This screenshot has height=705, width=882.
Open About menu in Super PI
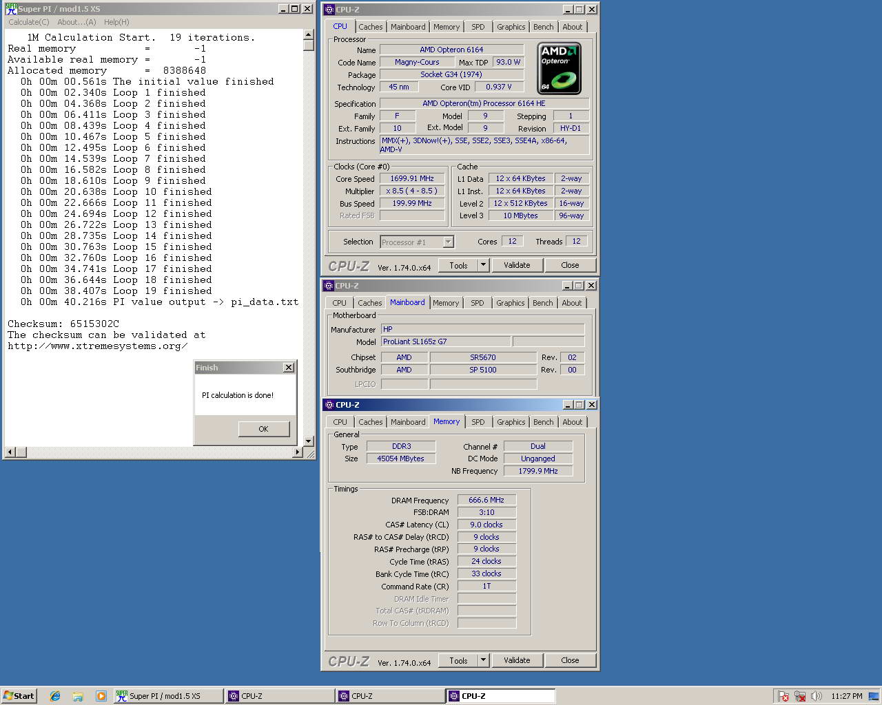tap(76, 22)
